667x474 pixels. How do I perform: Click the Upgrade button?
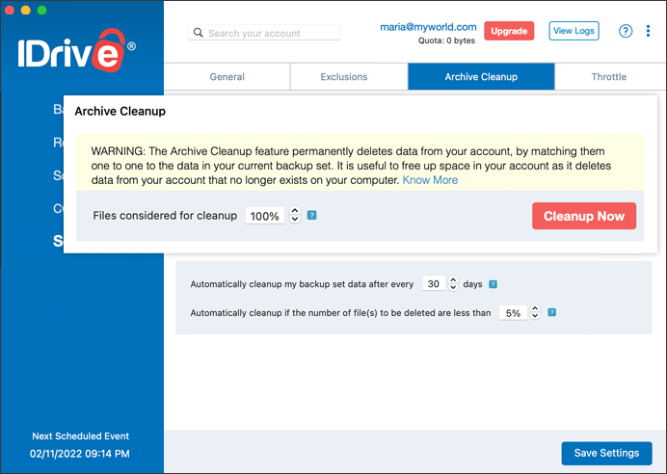tap(509, 31)
